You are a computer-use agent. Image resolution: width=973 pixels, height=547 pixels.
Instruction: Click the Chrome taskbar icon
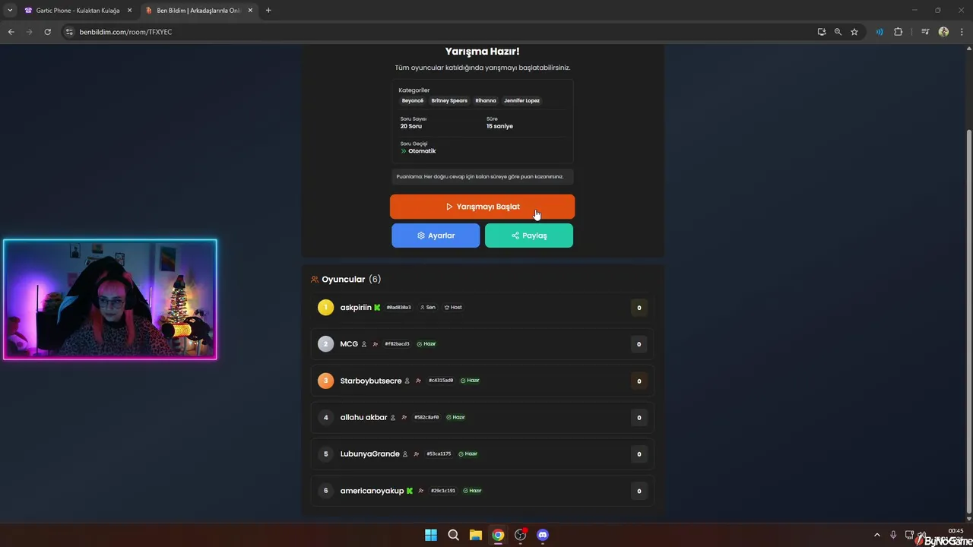[x=498, y=535]
